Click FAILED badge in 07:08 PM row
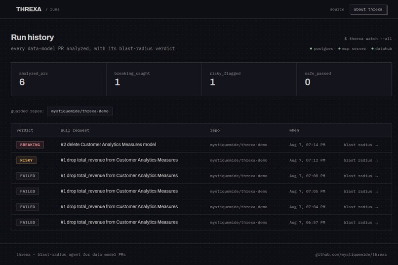The height and width of the screenshot is (265, 398). pos(28,176)
